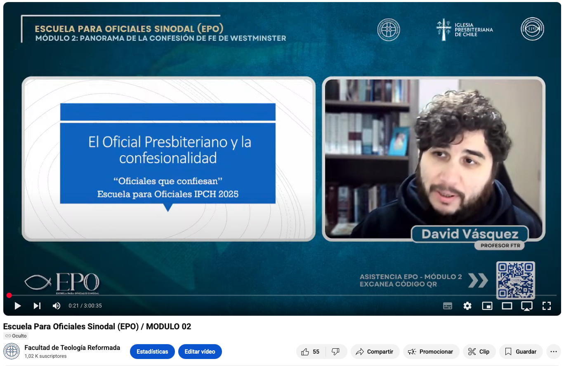Click the Editar vídeo button

coord(200,352)
